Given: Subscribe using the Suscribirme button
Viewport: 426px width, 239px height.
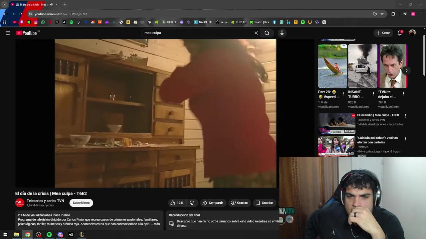Looking at the screenshot, I should coord(81,203).
